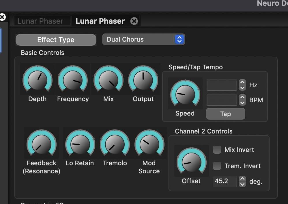The image size is (288, 204).
Task: Enable the Trem. Invert checkbox
Action: pos(217,166)
